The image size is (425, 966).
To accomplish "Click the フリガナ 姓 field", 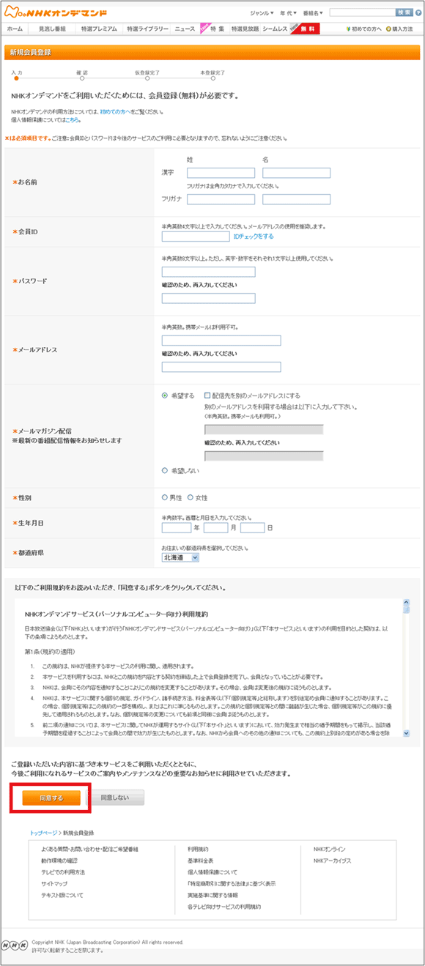I will 221,199.
